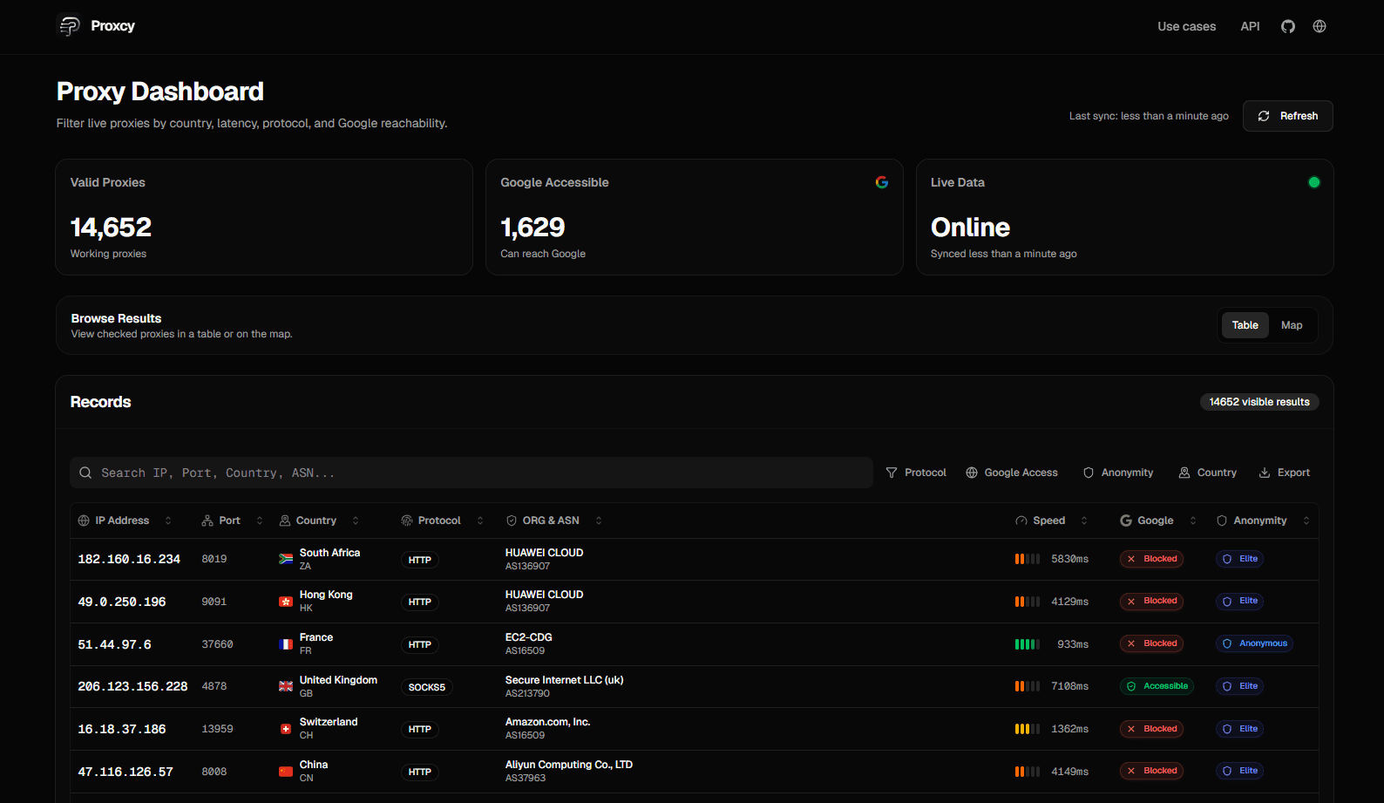
Task: Click the Hong Kong flag icon
Action: [286, 602]
